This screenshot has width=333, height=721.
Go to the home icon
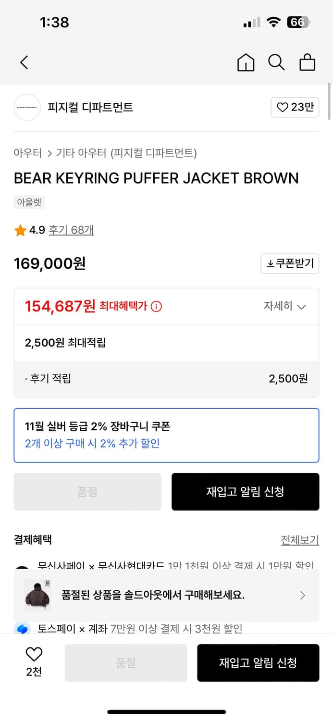246,62
